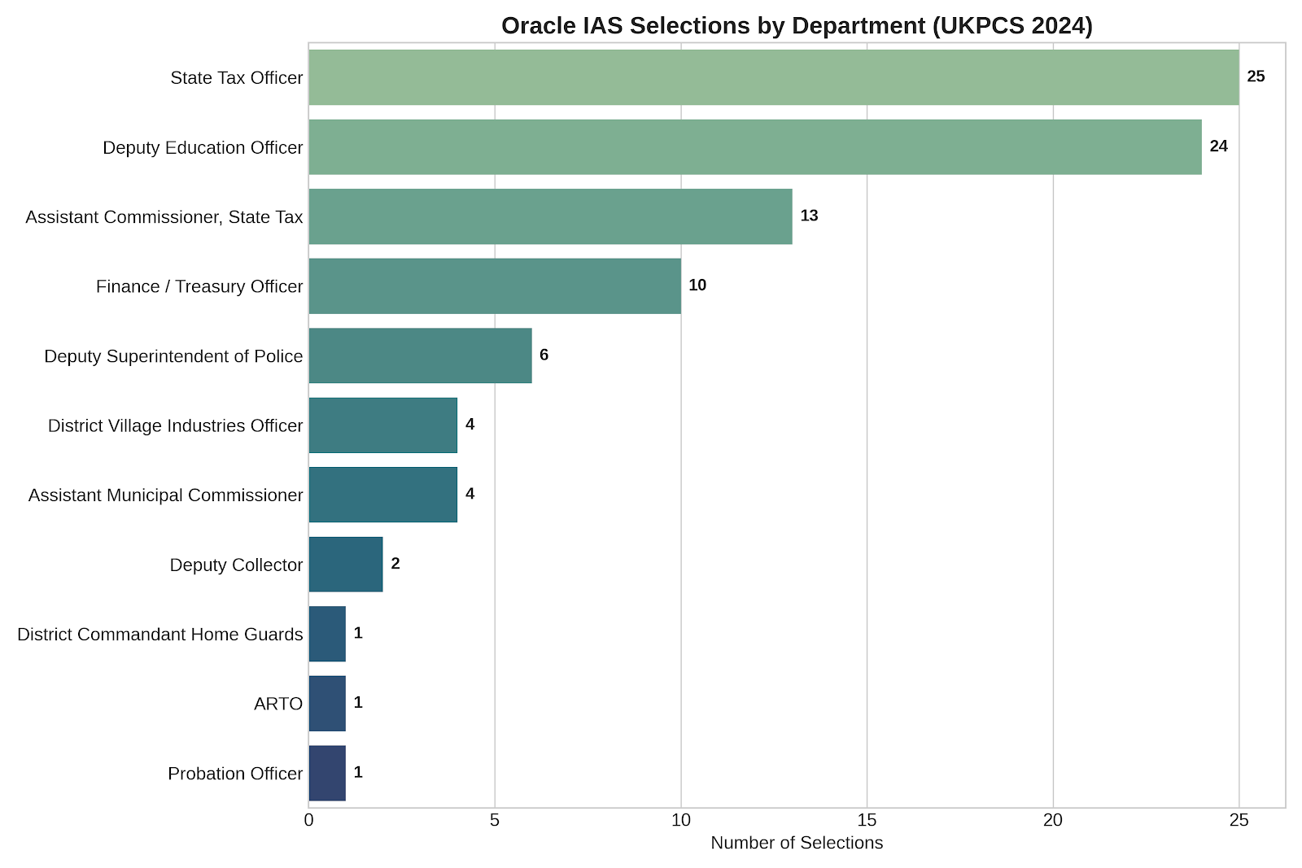1302x868 pixels.
Task: Click the Deputy Education Officer bar
Action: (x=755, y=147)
